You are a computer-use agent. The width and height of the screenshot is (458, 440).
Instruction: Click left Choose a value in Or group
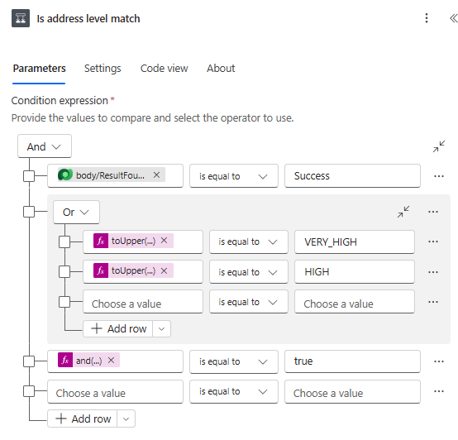pyautogui.click(x=143, y=302)
